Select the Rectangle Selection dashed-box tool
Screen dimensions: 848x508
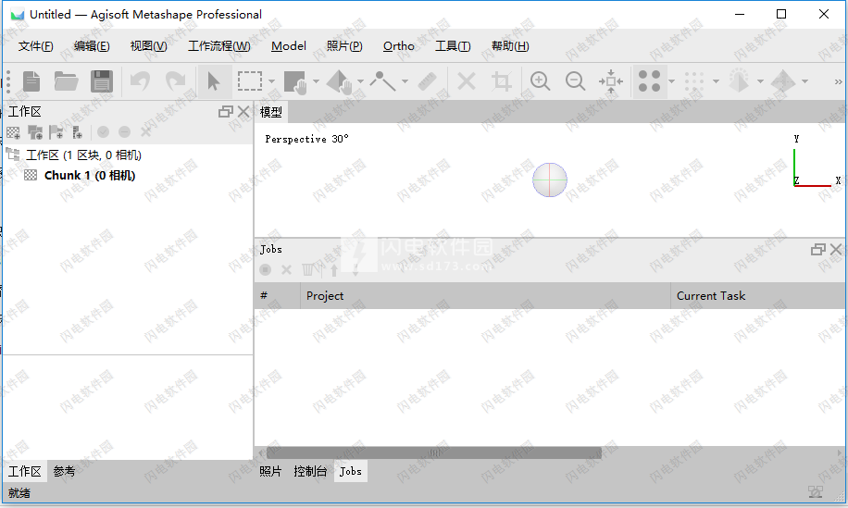coord(250,81)
